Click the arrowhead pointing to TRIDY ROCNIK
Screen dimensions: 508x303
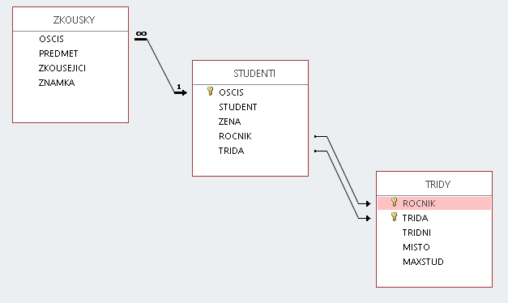click(368, 204)
